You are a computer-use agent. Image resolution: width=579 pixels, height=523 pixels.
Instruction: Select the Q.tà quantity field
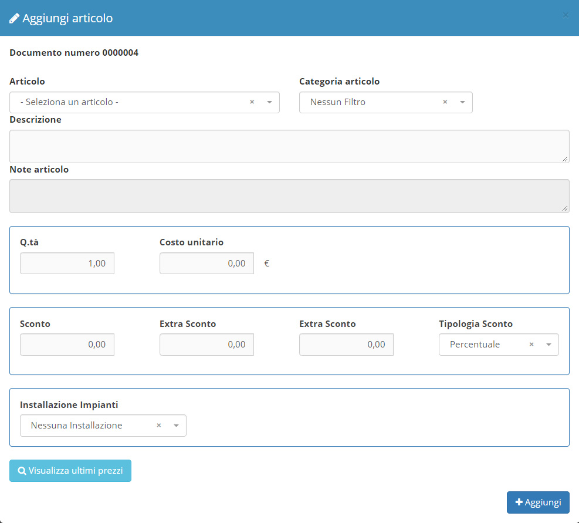(67, 264)
